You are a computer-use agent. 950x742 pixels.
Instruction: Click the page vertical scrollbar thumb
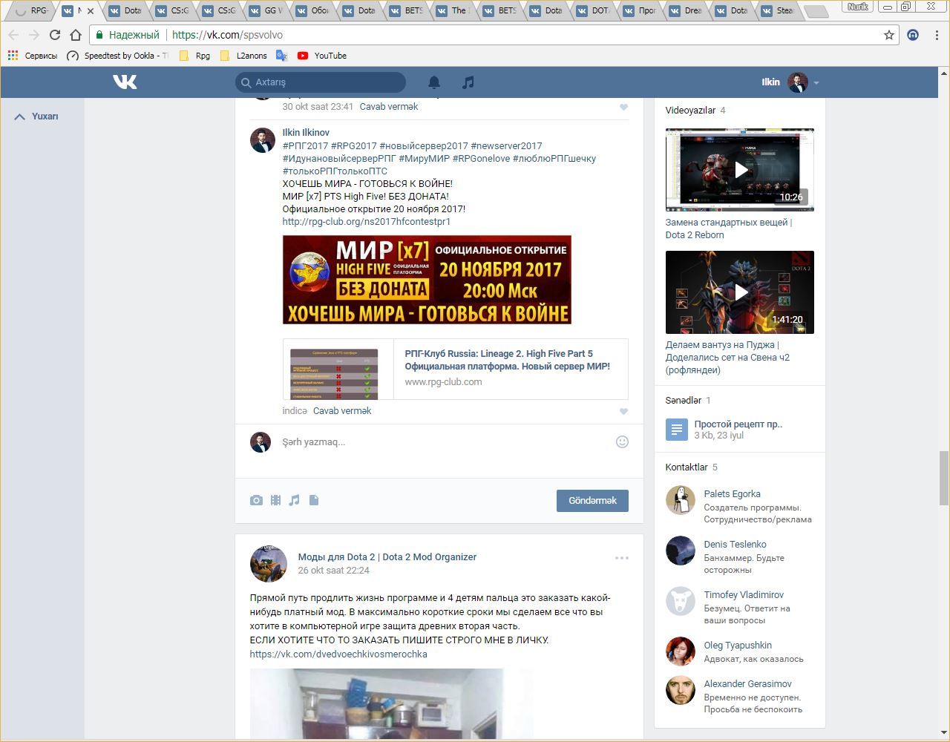944,478
